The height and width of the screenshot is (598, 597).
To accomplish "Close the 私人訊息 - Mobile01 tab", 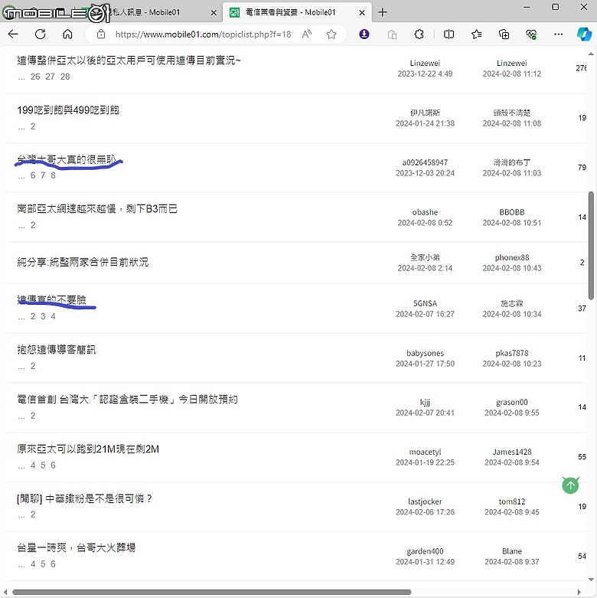I will pyautogui.click(x=214, y=12).
